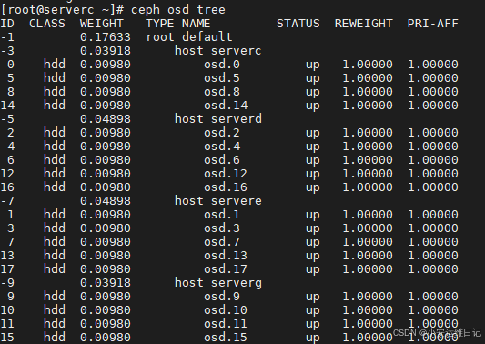Click the osd.0 name

(222, 65)
